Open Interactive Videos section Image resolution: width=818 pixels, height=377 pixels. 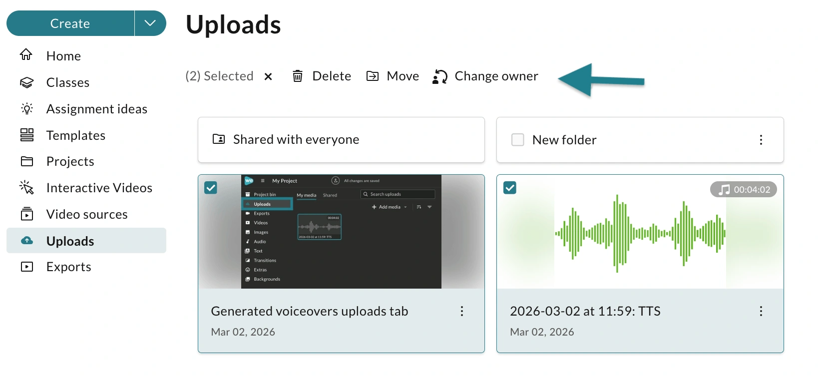pos(99,188)
